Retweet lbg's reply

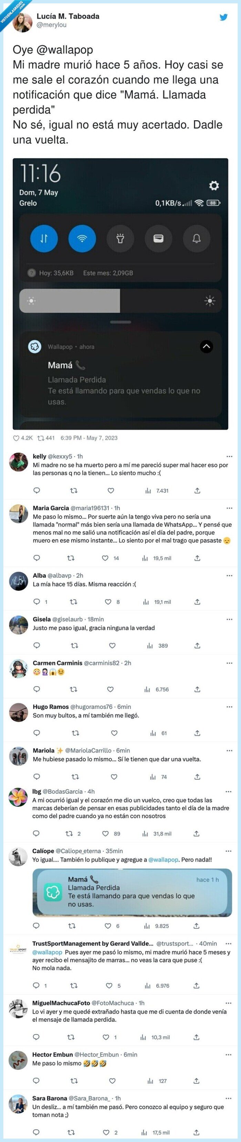tap(69, 833)
